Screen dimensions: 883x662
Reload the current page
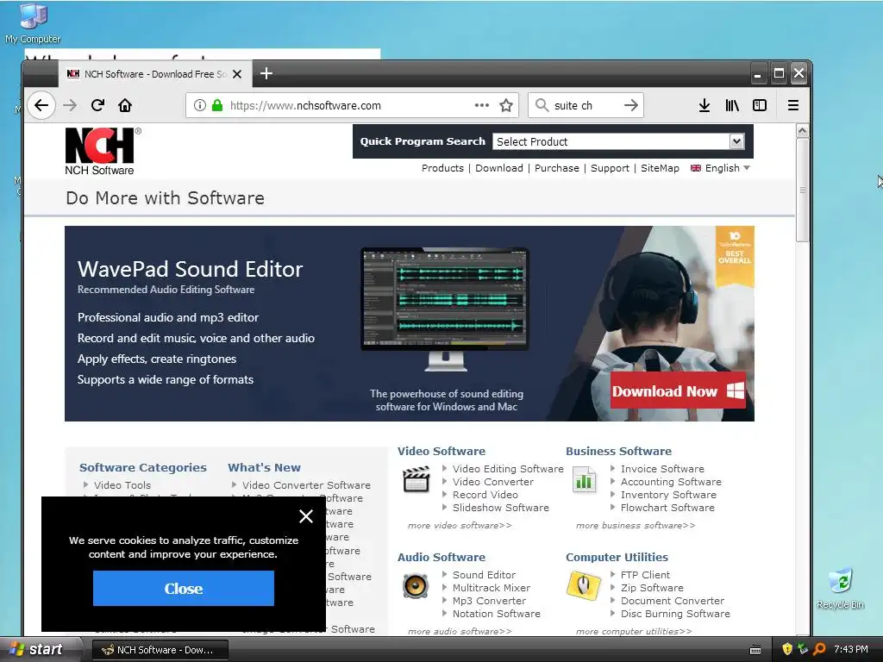97,105
